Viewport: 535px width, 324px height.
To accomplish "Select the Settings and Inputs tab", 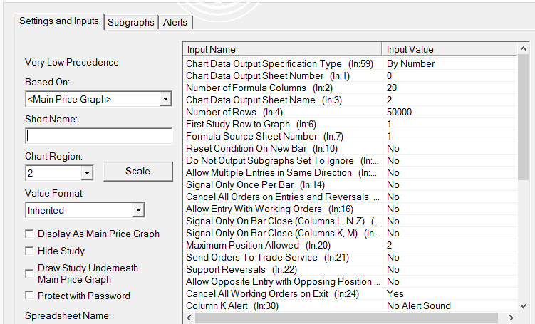I will pos(59,21).
